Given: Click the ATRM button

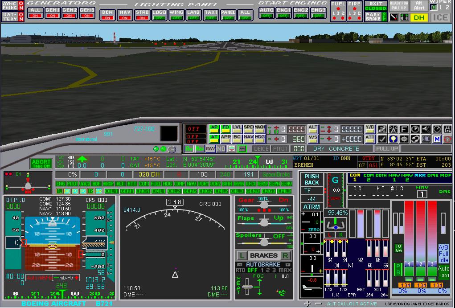Looking at the screenshot, I should [x=312, y=207].
